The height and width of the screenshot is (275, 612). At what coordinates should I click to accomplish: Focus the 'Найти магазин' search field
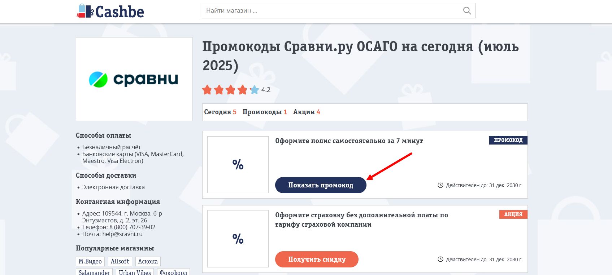coord(338,11)
